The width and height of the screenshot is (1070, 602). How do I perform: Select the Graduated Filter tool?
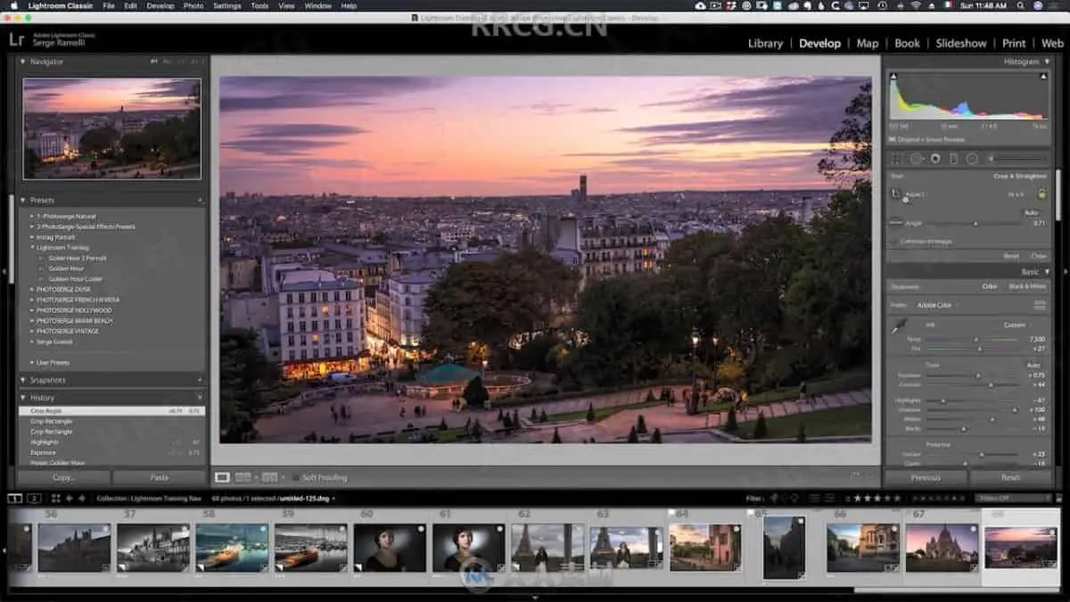tap(953, 159)
